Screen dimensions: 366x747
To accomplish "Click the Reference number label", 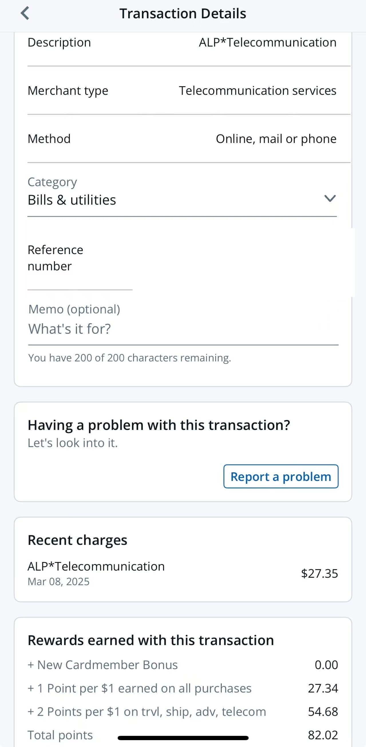I will (55, 258).
